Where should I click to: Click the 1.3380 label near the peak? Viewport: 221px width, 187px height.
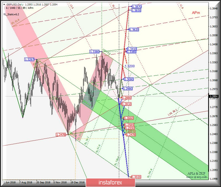[x=94, y=52]
